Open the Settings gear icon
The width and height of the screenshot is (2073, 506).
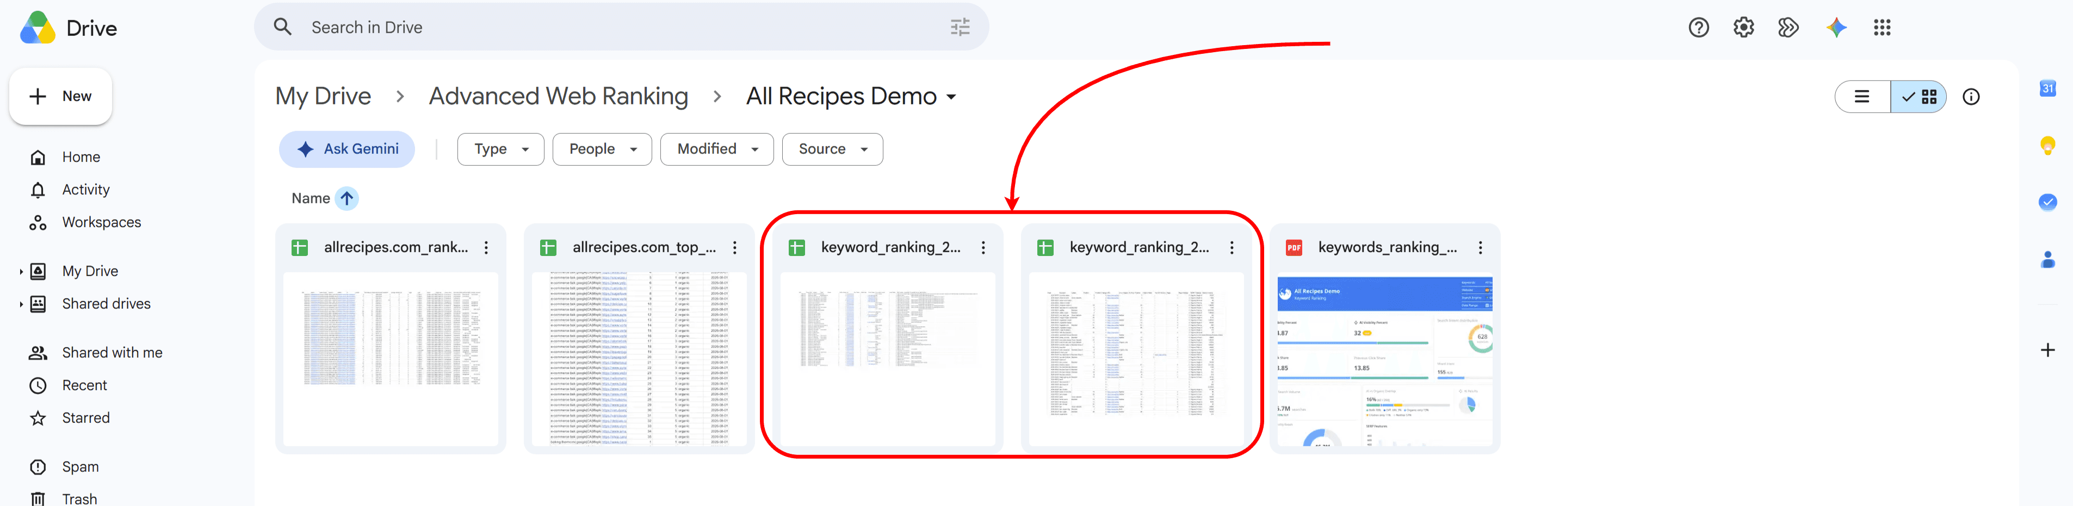coord(1743,28)
